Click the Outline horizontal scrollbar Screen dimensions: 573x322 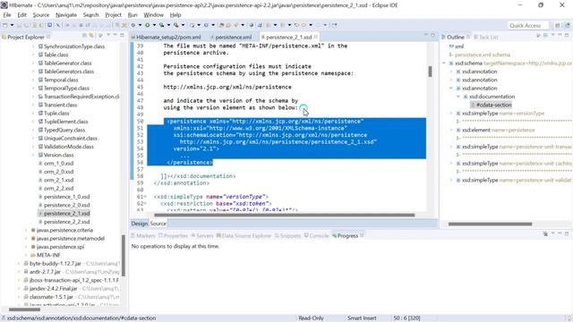[490, 224]
